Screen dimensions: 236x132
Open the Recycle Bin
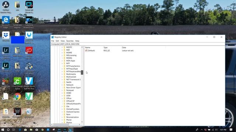pyautogui.click(x=29, y=111)
